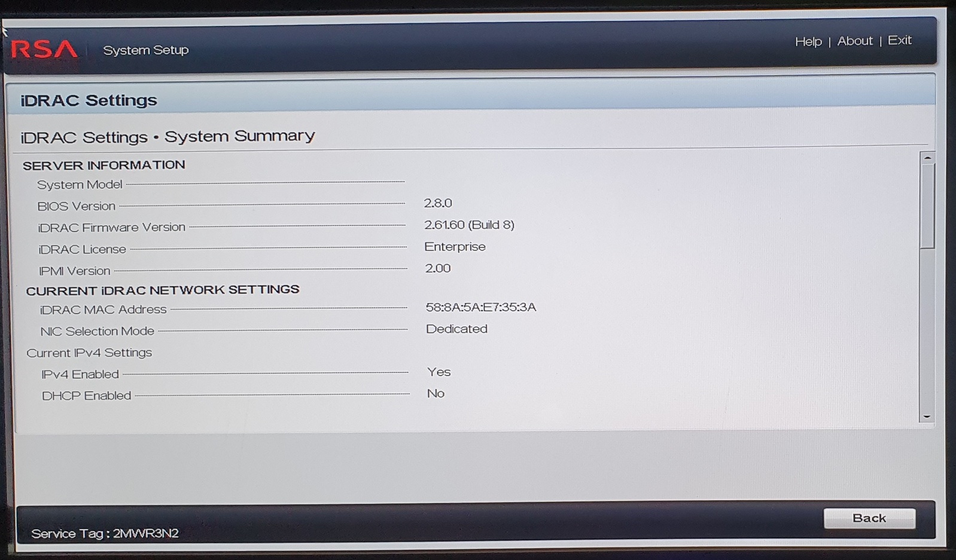Screen dimensions: 956x560
Task: Click the scrollbar up arrow
Action: point(927,158)
